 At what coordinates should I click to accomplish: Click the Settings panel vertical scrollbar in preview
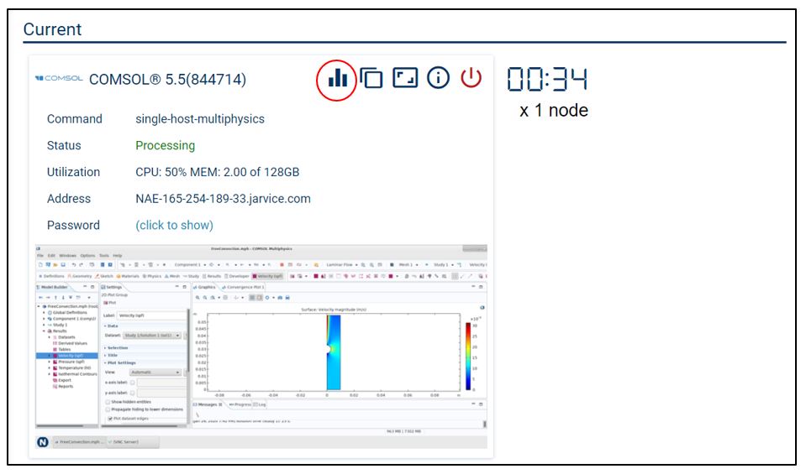click(x=188, y=341)
